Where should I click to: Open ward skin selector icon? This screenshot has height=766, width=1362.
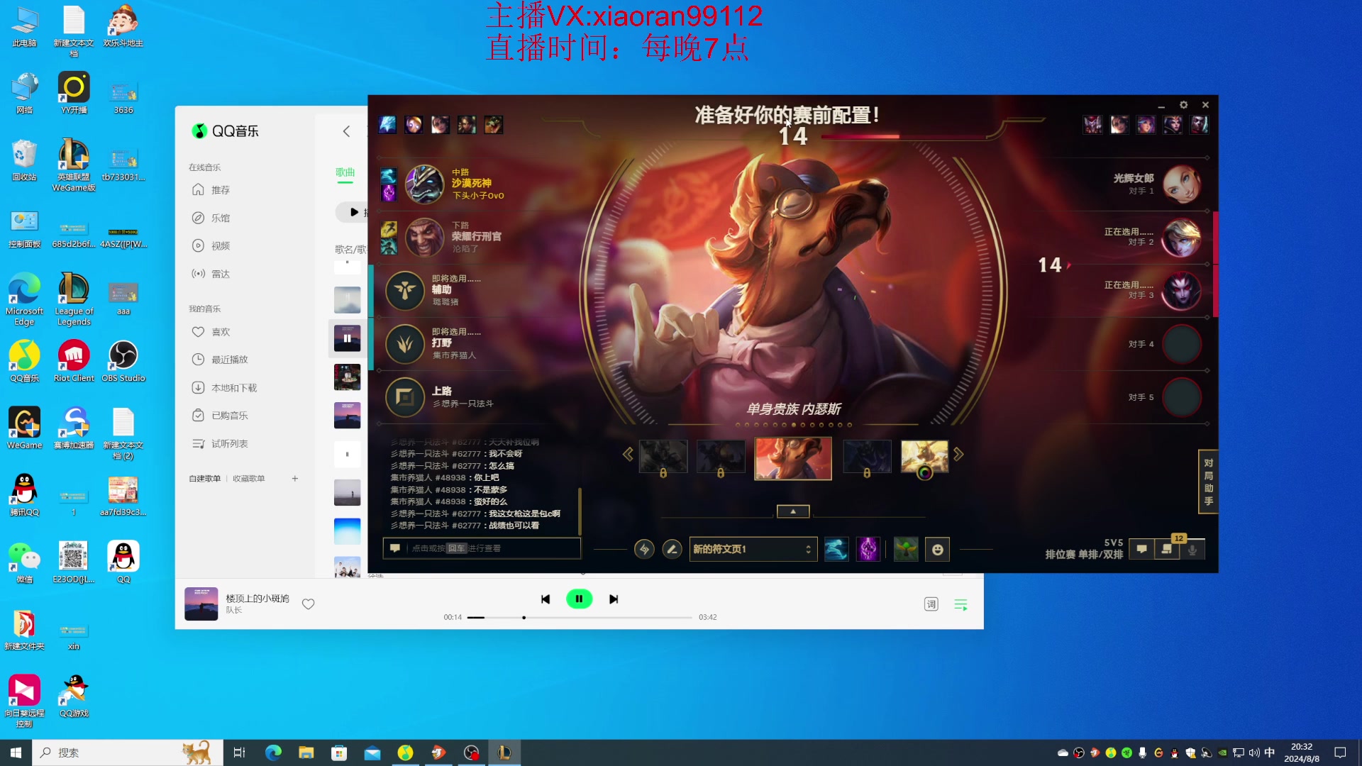click(x=906, y=550)
